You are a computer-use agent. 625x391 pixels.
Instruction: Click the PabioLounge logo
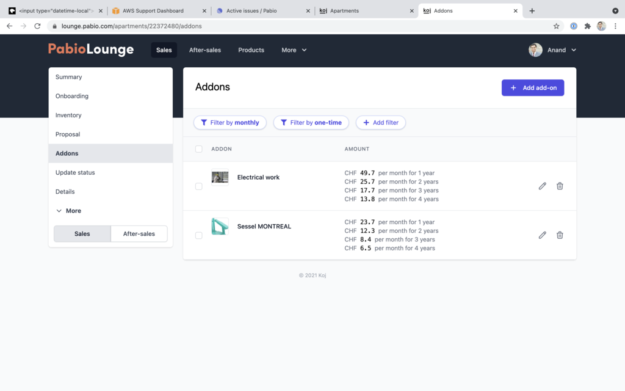coord(91,49)
